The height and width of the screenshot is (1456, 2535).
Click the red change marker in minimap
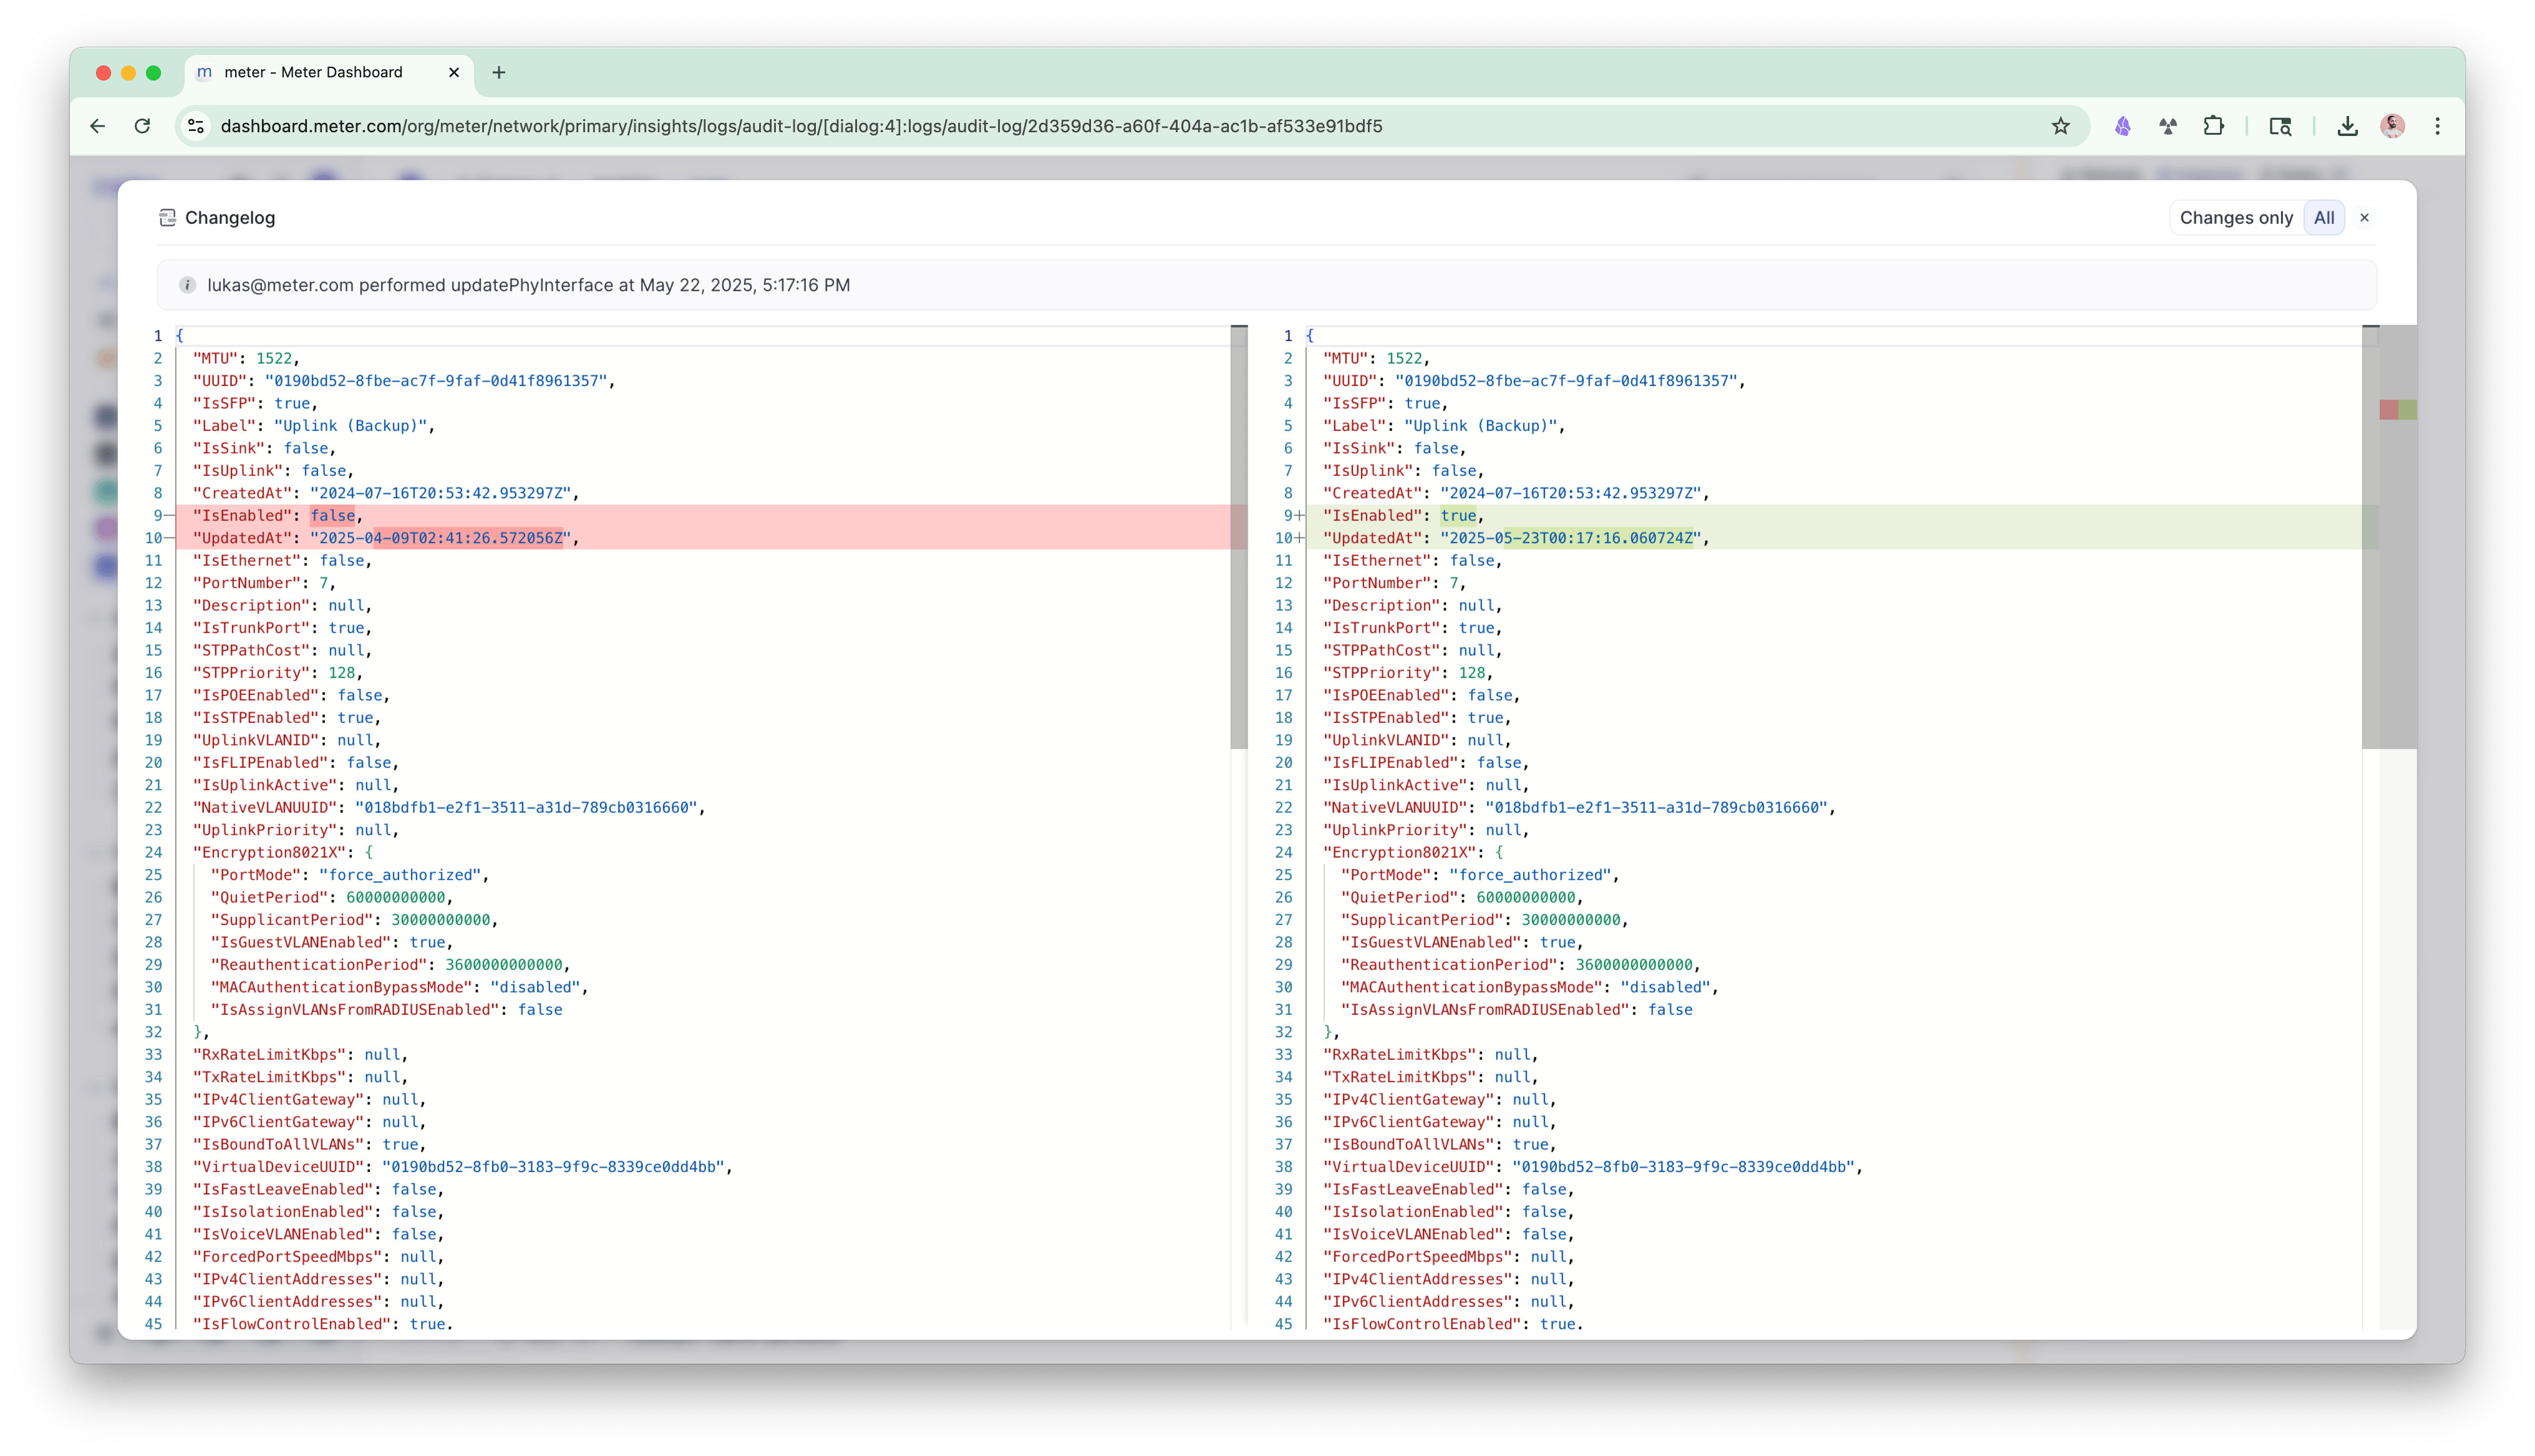pyautogui.click(x=2388, y=410)
